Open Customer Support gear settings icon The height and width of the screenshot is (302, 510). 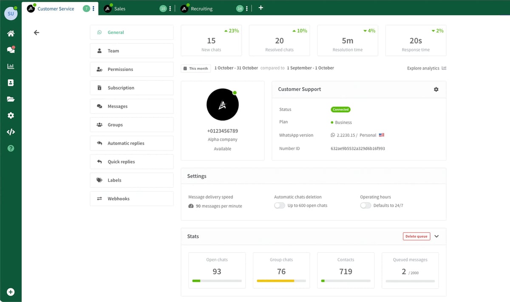(436, 89)
